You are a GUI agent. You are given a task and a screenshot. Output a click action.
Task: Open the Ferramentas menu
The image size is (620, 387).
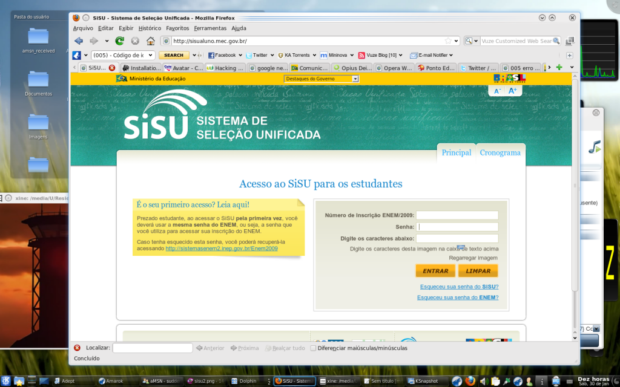click(209, 28)
